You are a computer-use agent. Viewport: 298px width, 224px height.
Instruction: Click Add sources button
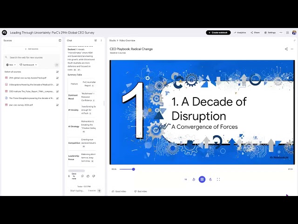click(x=32, y=49)
